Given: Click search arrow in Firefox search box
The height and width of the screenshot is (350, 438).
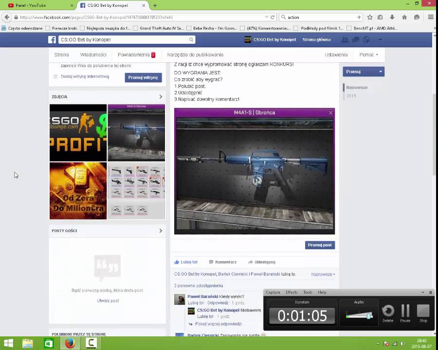Looking at the screenshot, I should (359, 17).
